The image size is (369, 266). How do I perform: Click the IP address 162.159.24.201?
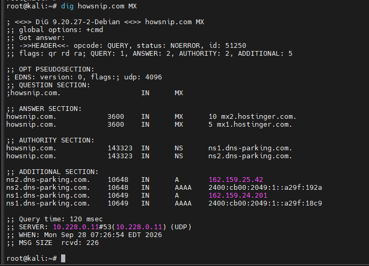[x=238, y=196]
